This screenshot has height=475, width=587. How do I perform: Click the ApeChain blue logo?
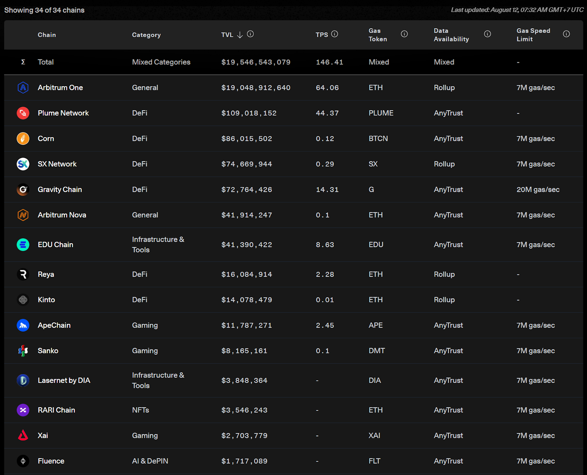click(x=23, y=325)
